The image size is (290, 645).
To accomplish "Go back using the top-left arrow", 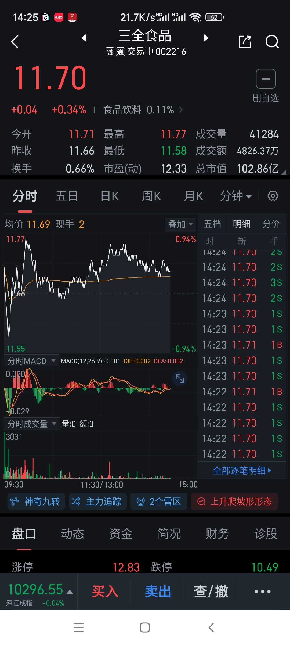I will click(15, 42).
